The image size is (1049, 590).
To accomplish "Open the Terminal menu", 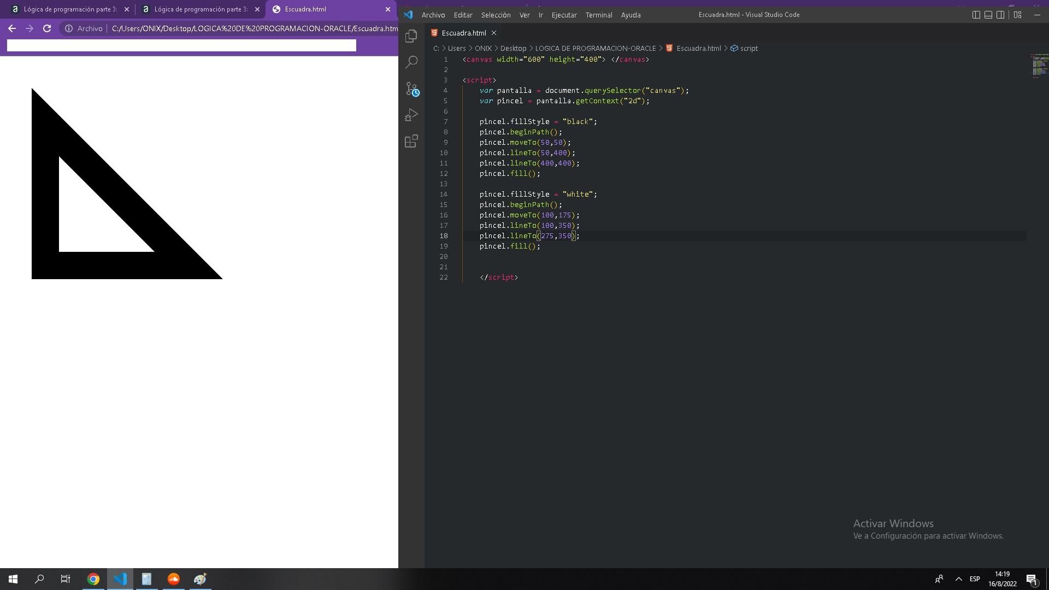I will (x=599, y=15).
